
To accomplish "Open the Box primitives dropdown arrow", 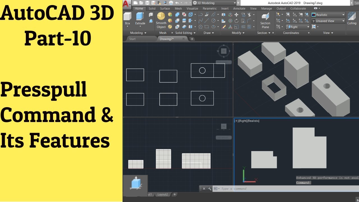I will pos(127,27).
